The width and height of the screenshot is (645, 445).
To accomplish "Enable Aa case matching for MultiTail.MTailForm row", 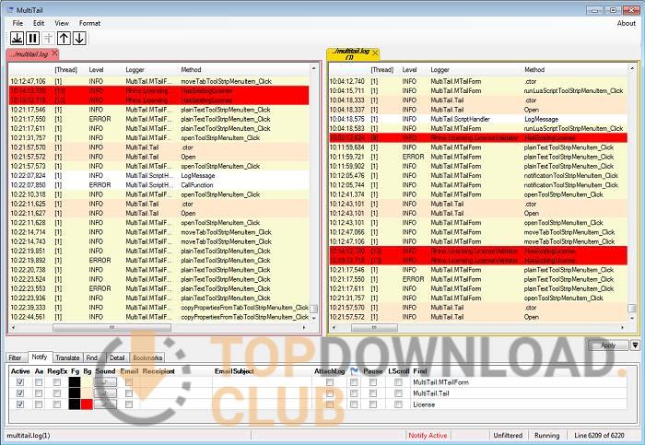I will pos(39,382).
